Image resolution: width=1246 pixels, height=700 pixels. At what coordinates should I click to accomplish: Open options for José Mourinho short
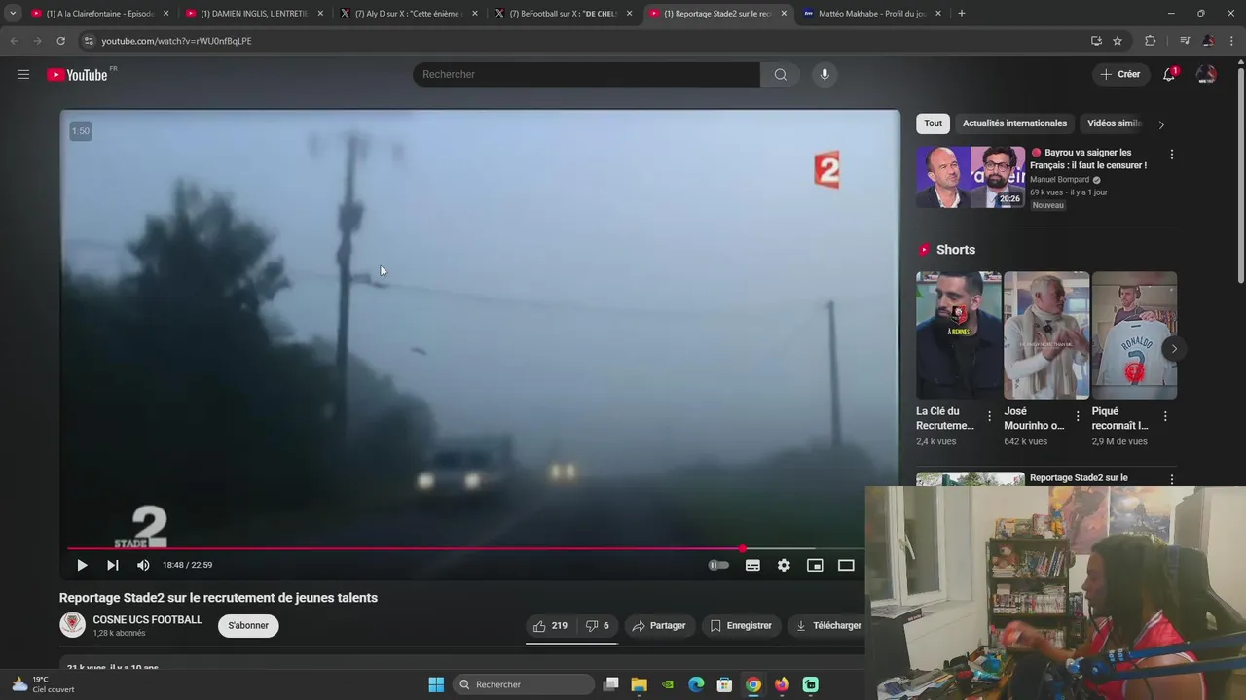[1078, 416]
